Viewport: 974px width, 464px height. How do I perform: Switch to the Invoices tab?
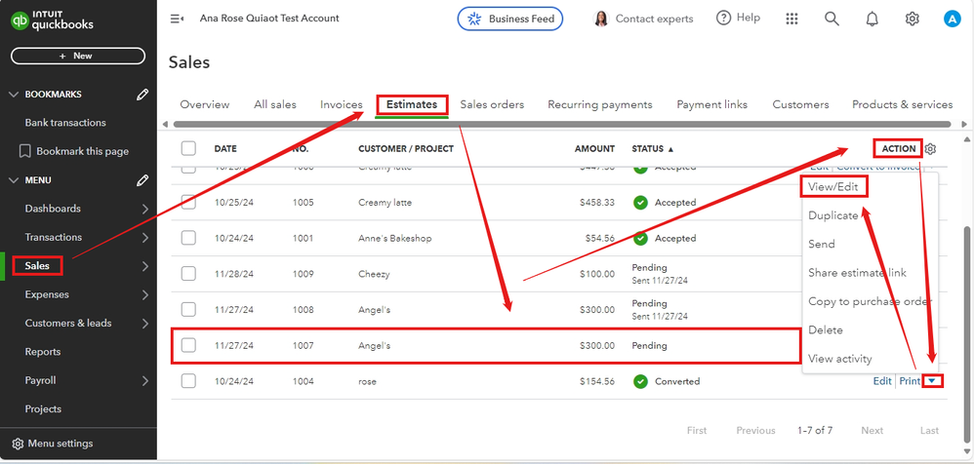click(341, 104)
